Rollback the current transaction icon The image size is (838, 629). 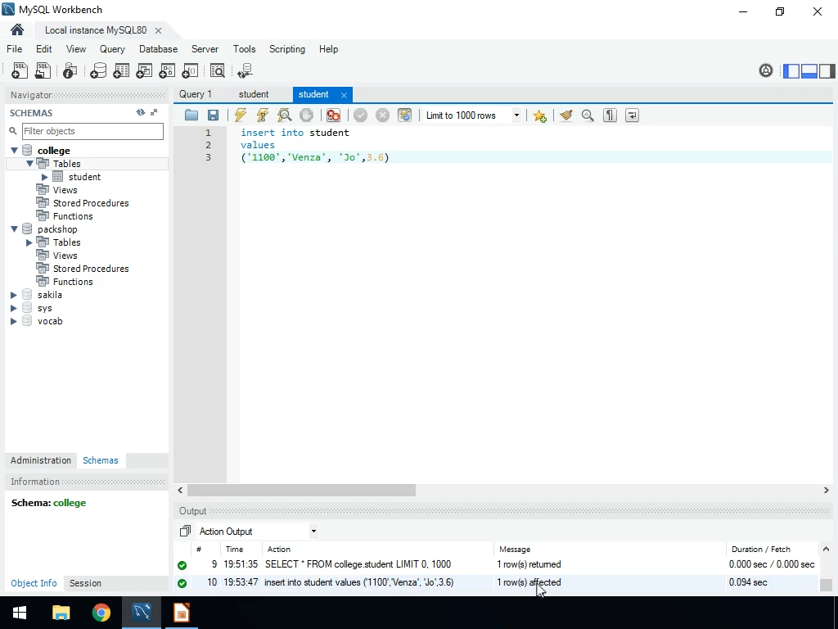(x=383, y=115)
